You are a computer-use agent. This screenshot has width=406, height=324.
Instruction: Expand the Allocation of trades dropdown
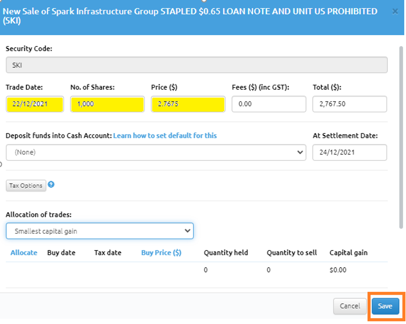pyautogui.click(x=100, y=231)
